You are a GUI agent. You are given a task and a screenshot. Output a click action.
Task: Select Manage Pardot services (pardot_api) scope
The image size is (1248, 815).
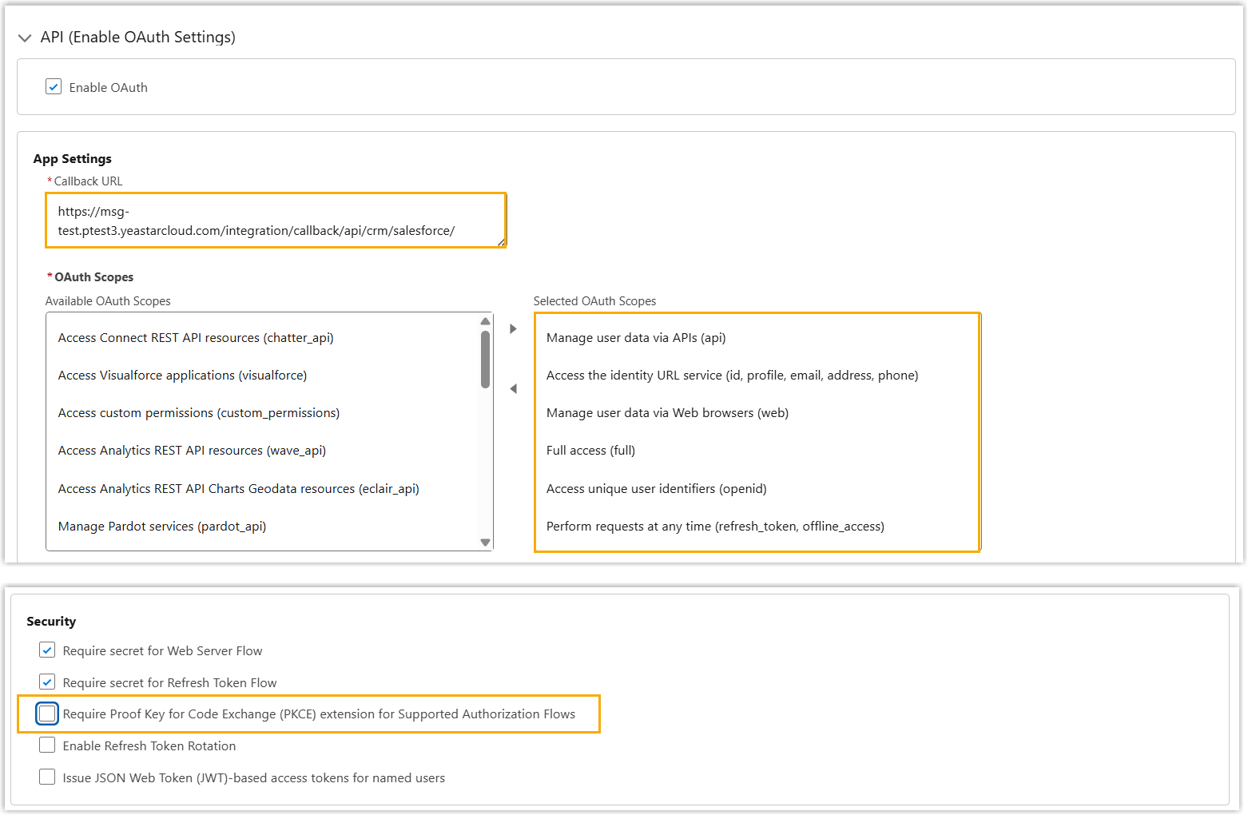pos(162,527)
